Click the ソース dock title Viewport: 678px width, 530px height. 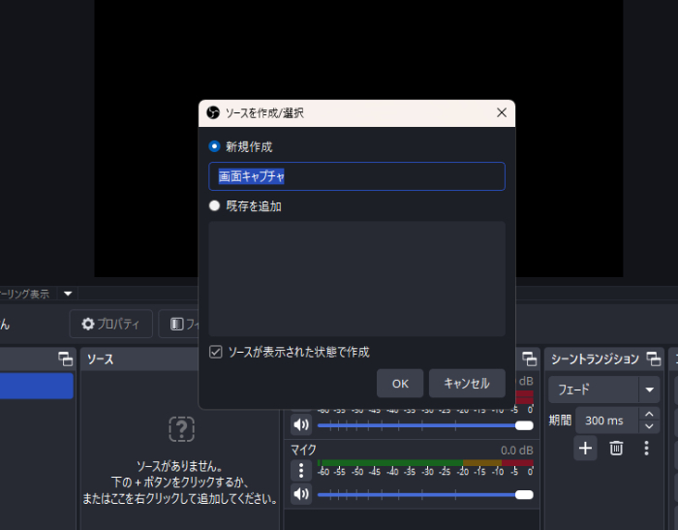101,359
